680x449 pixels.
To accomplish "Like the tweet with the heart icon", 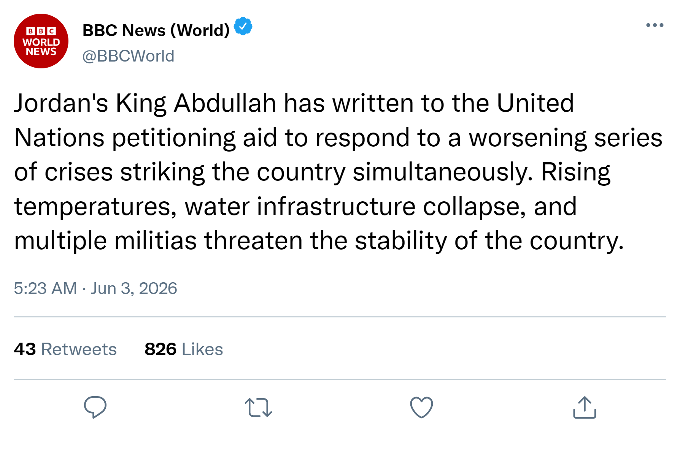I will click(421, 407).
